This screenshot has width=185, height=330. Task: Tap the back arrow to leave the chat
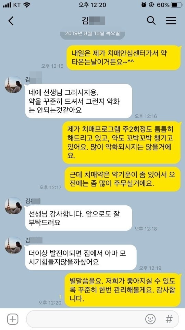(11, 21)
